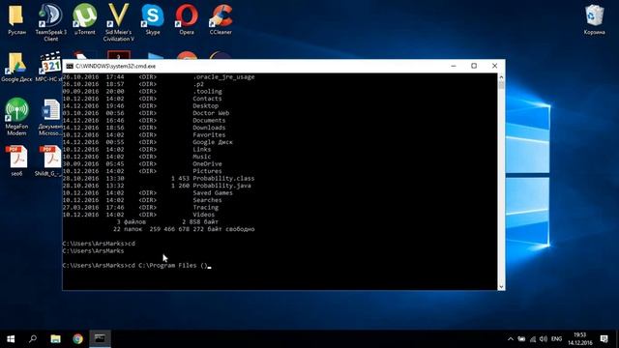Click the OneDrive directory entry
Screen dimensions: 619x348
coord(208,163)
